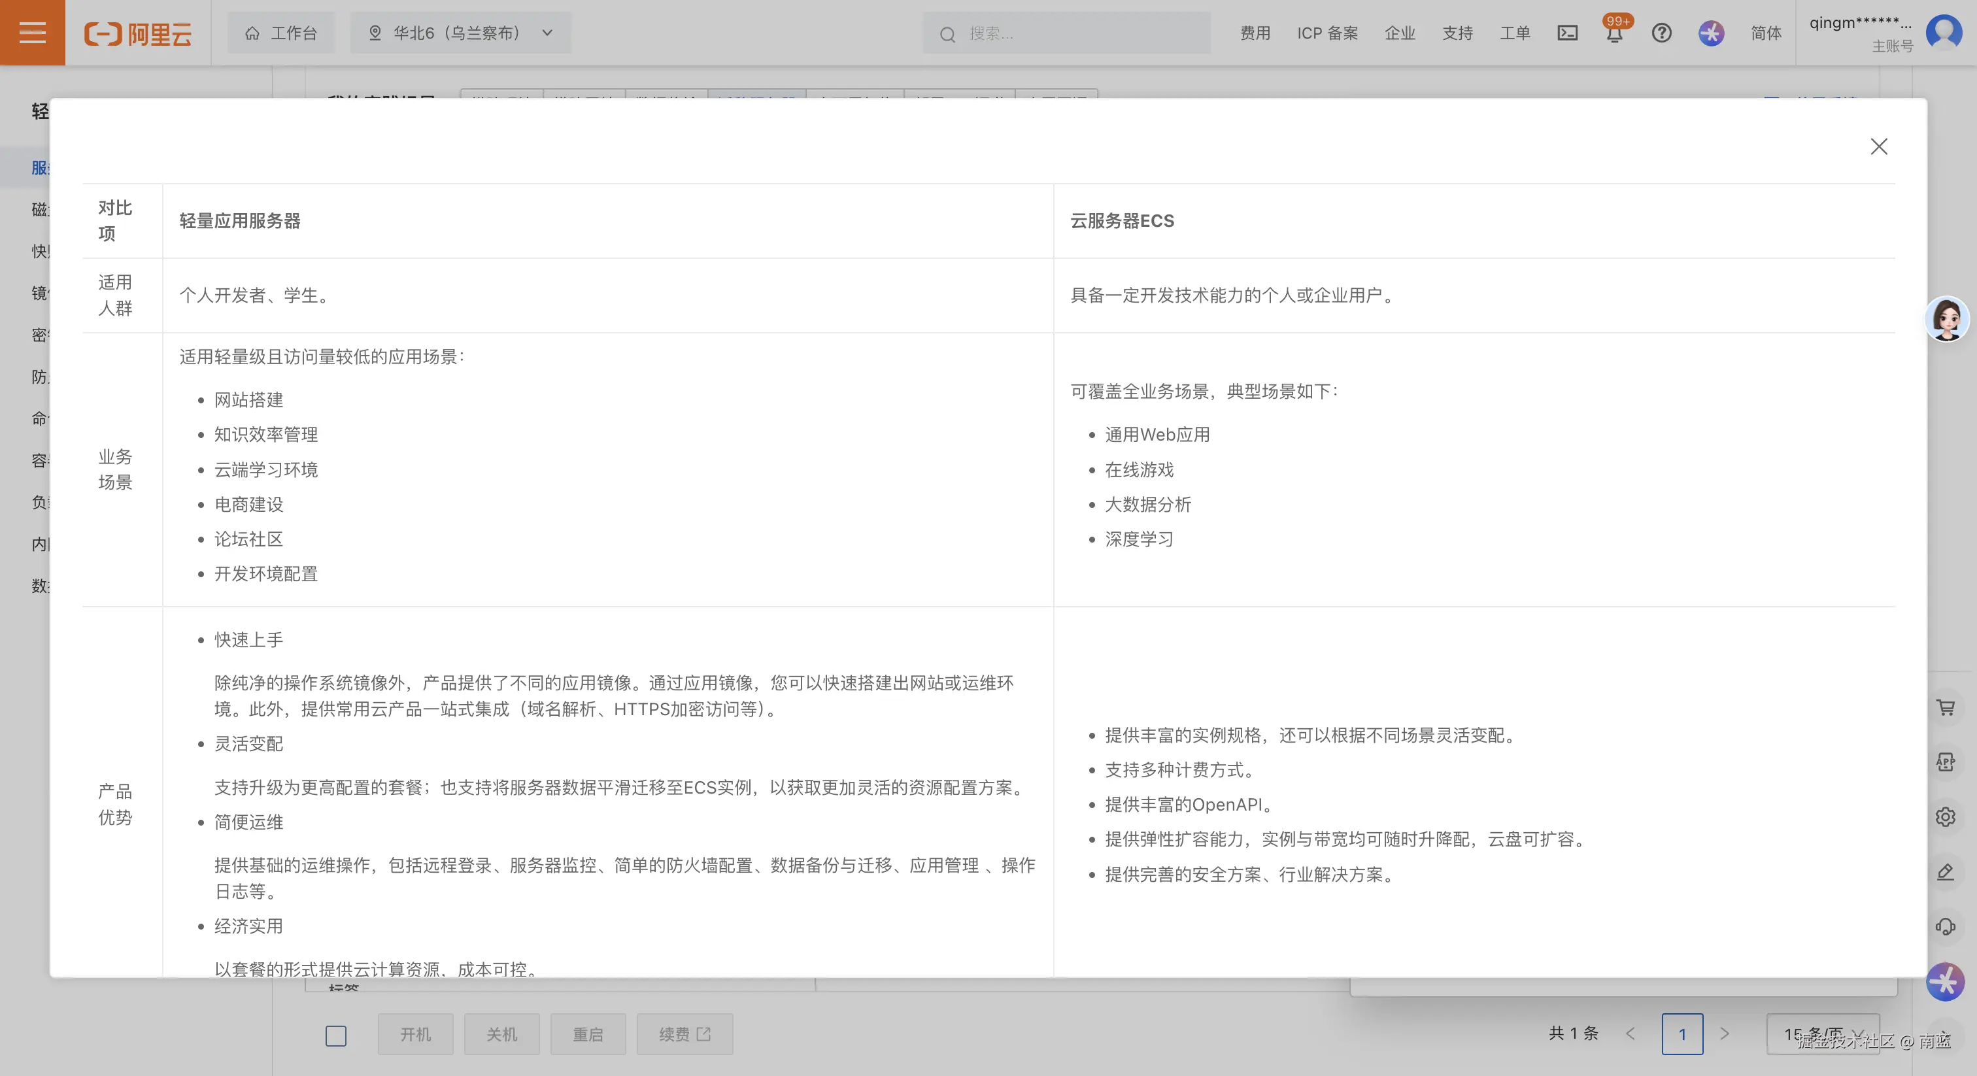Click the 在线游戏 list item

(1140, 470)
